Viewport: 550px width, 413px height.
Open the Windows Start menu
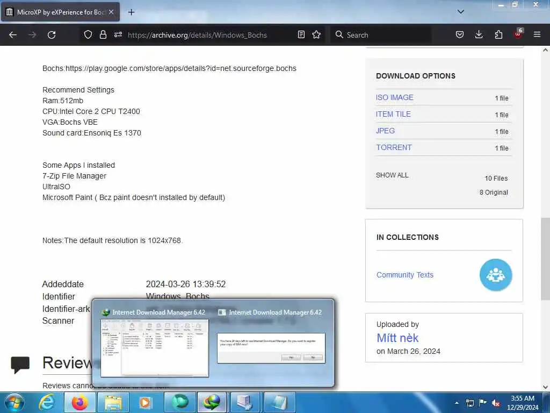[15, 402]
